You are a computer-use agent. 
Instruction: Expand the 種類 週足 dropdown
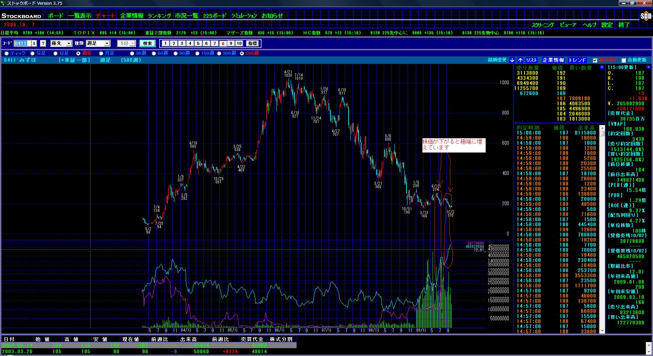[107, 43]
